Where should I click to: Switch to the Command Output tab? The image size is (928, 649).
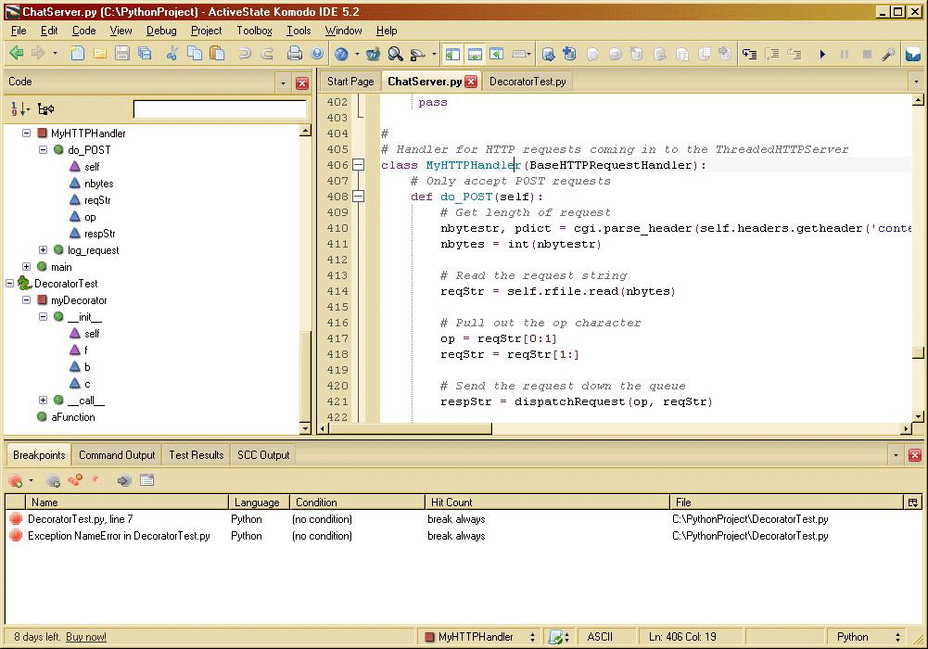click(x=117, y=455)
